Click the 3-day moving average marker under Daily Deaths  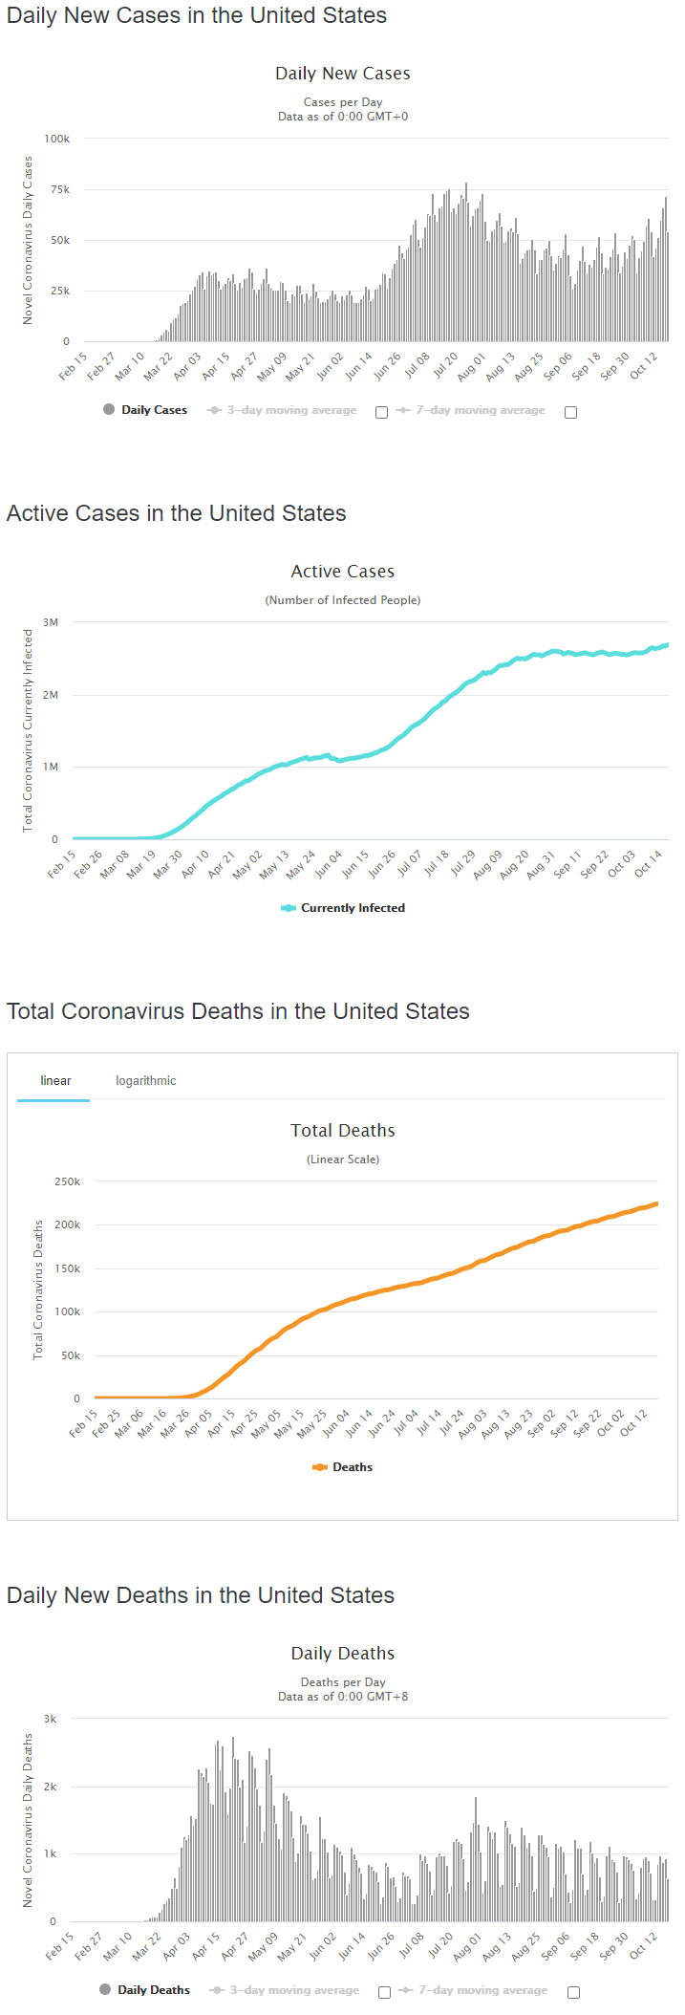218,1990
